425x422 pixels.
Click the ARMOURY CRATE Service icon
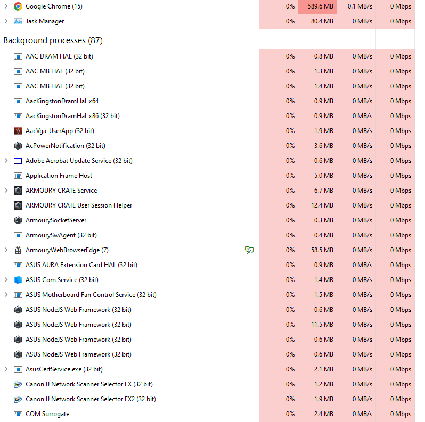18,191
